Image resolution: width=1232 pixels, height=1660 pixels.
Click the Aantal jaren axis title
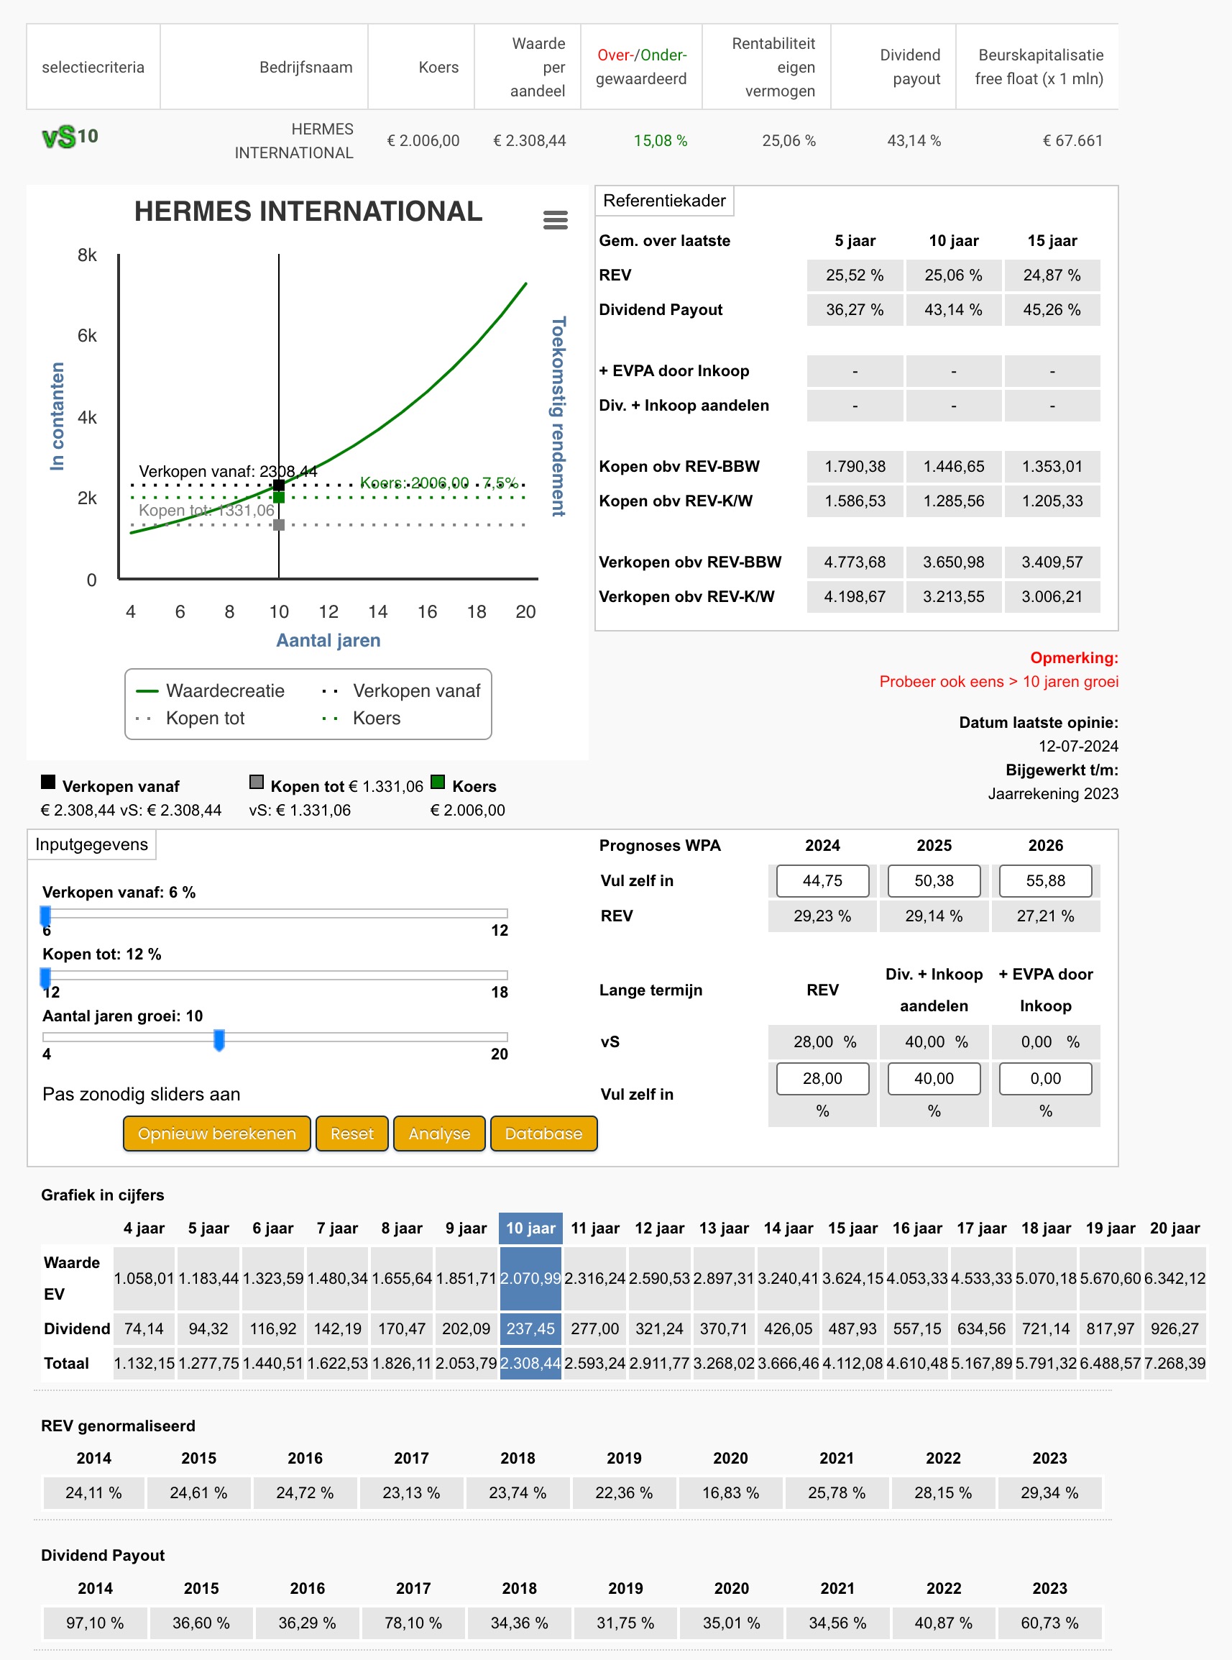click(328, 640)
